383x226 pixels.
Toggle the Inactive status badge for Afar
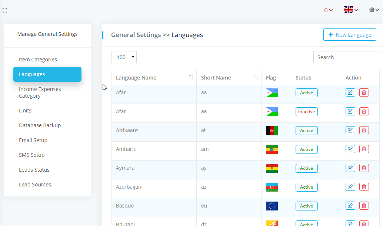306,112
